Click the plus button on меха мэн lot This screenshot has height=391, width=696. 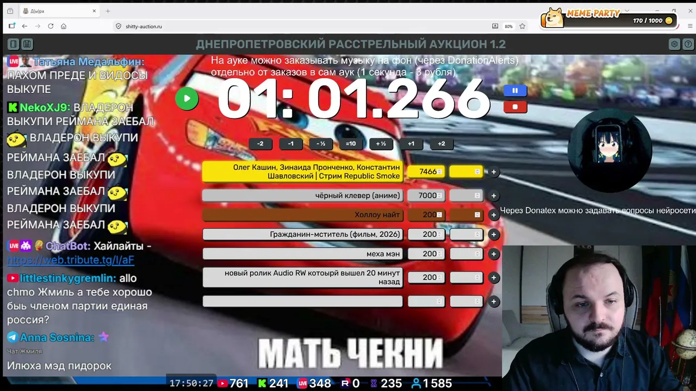[x=494, y=254]
